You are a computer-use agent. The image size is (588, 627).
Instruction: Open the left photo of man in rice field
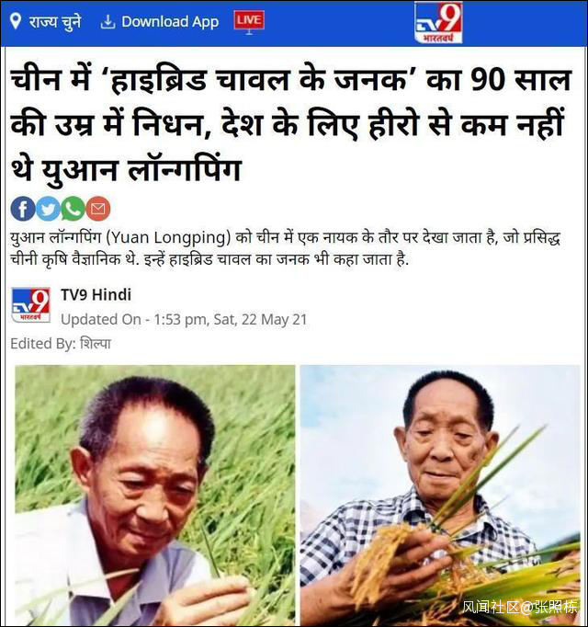click(x=155, y=495)
